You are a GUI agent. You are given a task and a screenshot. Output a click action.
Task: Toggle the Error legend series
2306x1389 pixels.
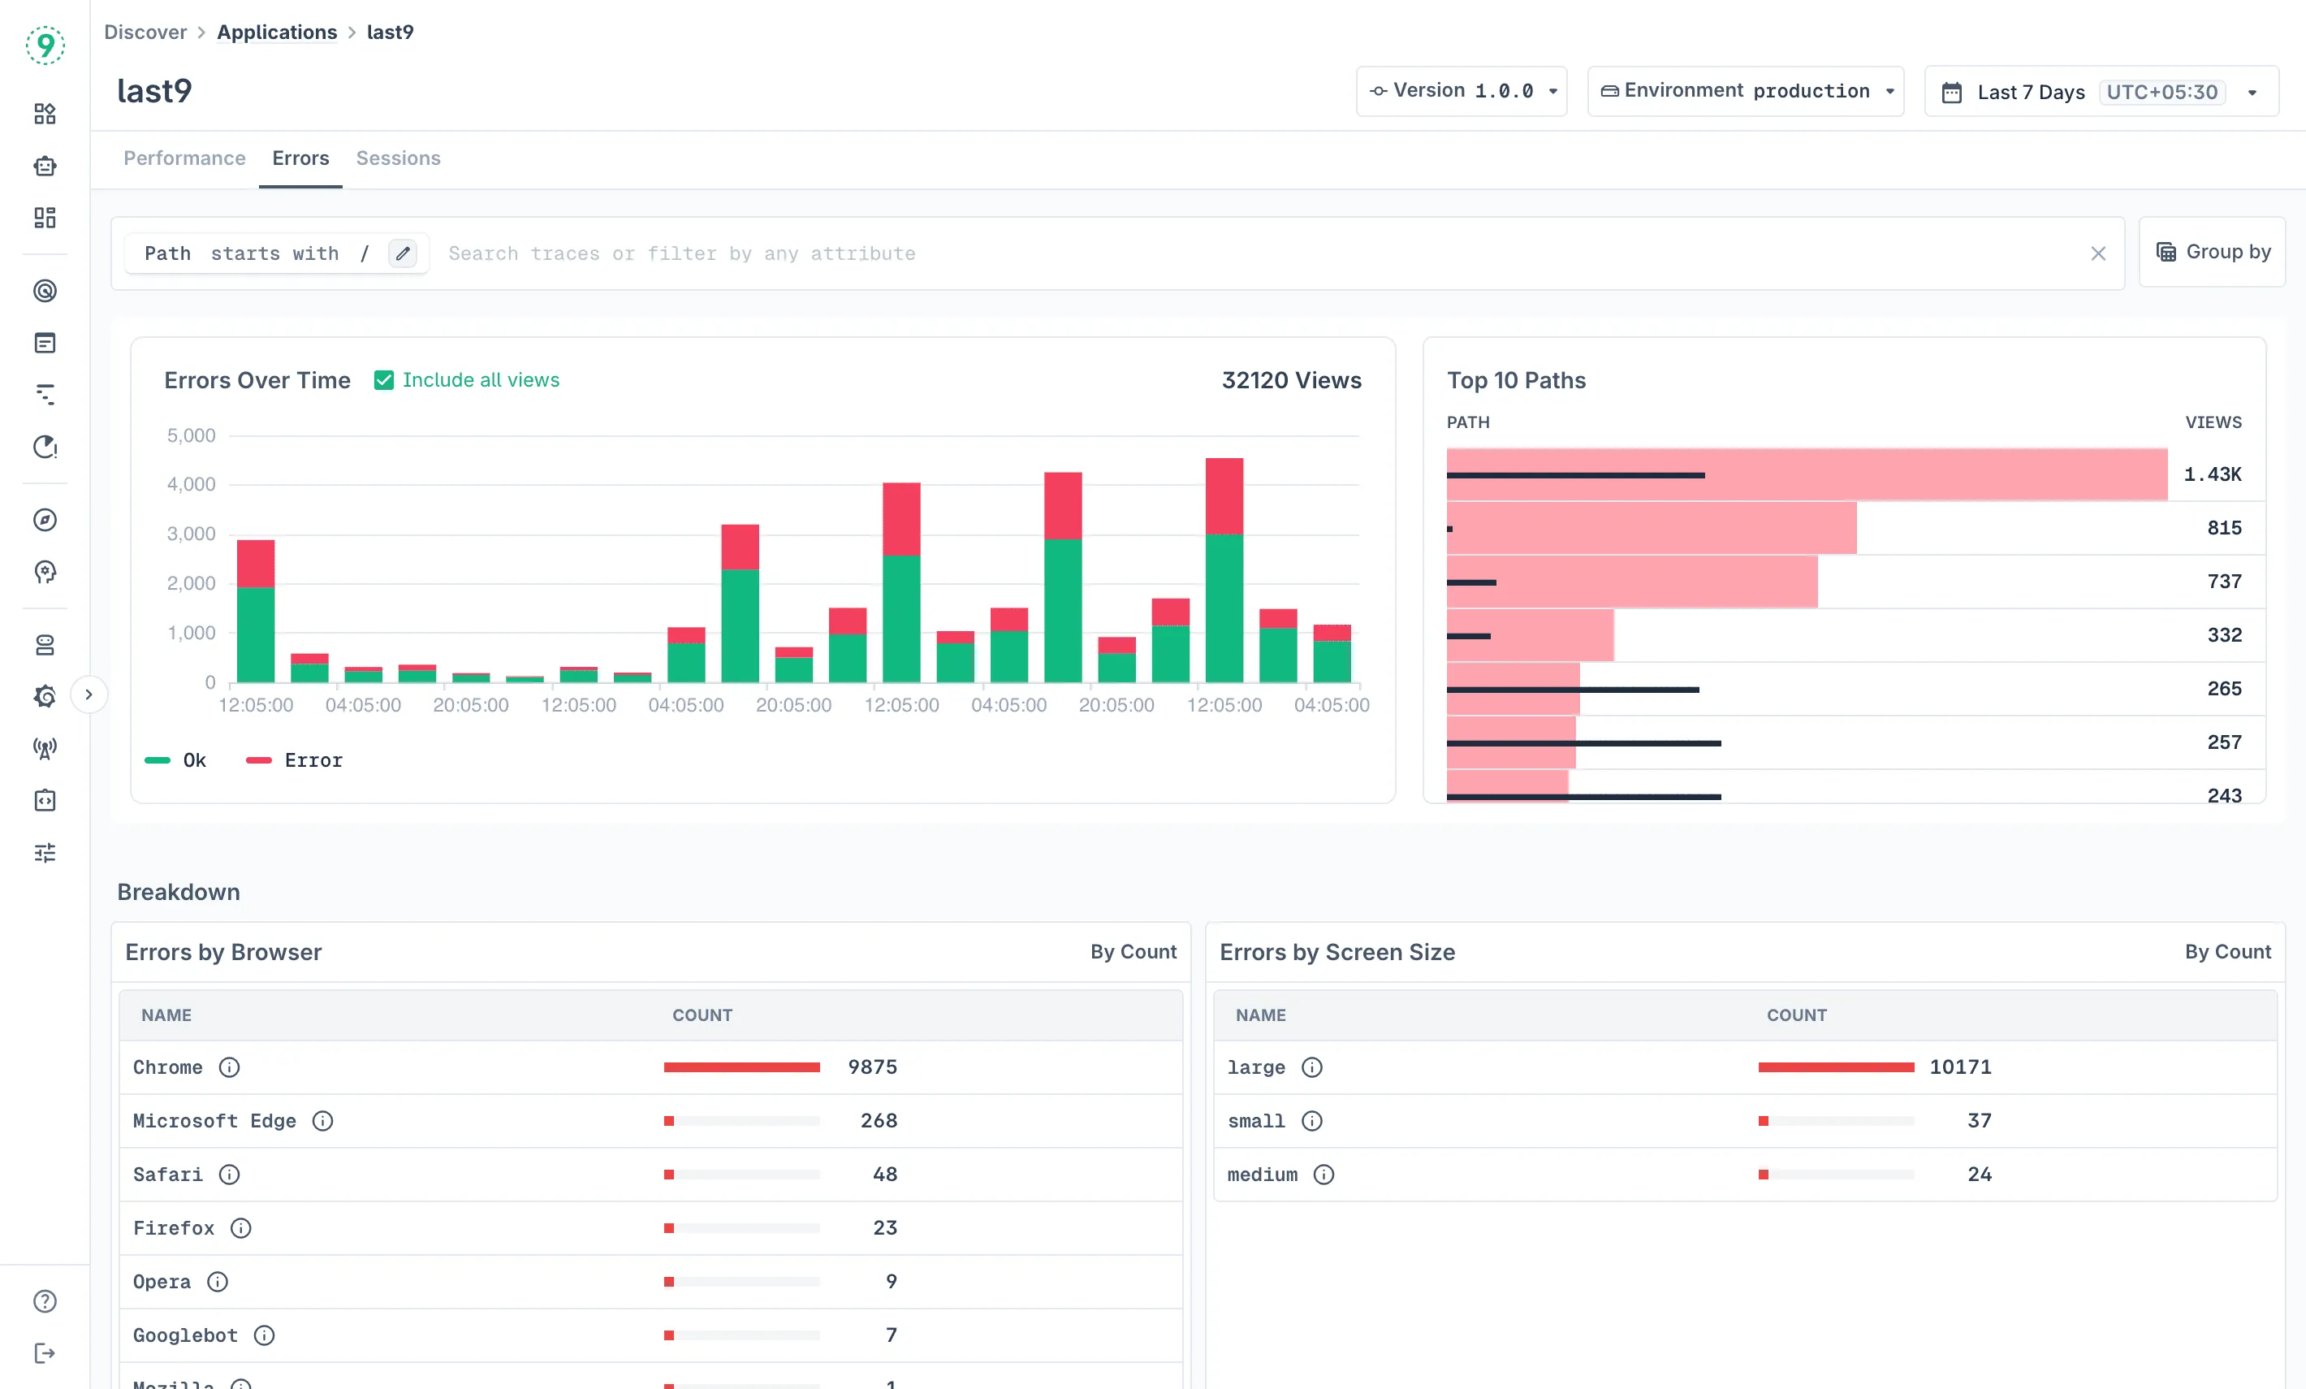coord(296,760)
